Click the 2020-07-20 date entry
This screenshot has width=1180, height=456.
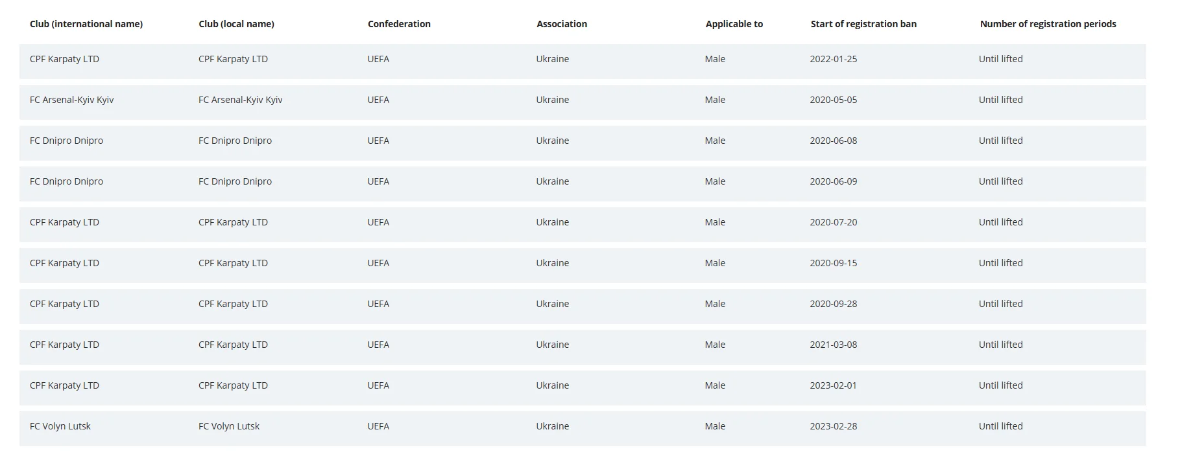833,222
